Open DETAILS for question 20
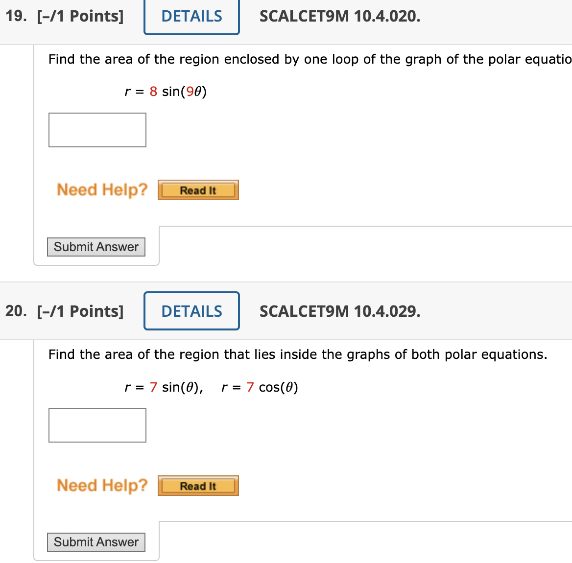572x563 pixels. 191,311
